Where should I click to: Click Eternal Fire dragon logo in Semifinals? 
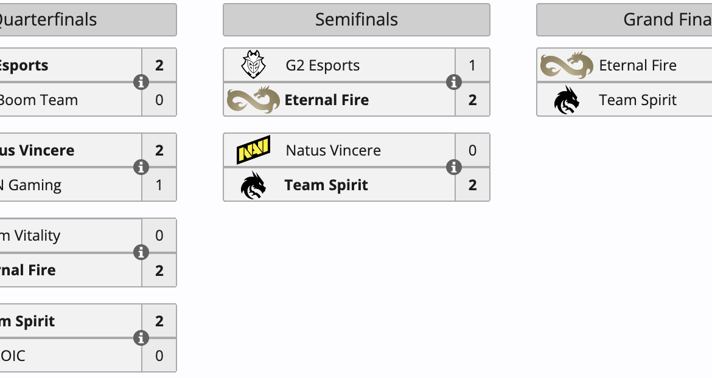pos(253,100)
